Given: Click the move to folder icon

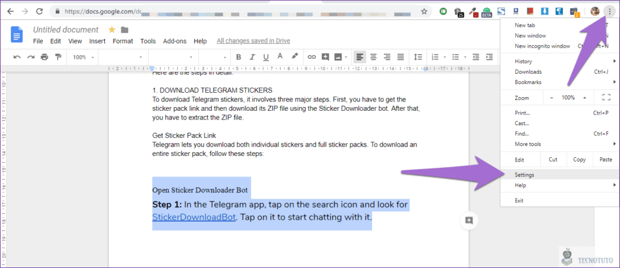Looking at the screenshot, I should [125, 30].
